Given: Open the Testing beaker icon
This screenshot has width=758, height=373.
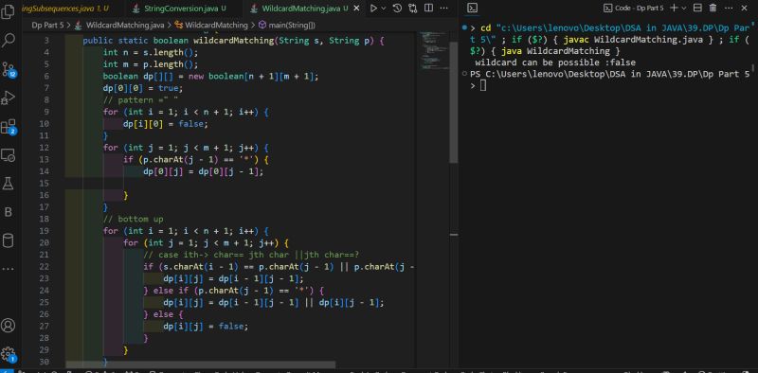Looking at the screenshot, I should tap(9, 183).
